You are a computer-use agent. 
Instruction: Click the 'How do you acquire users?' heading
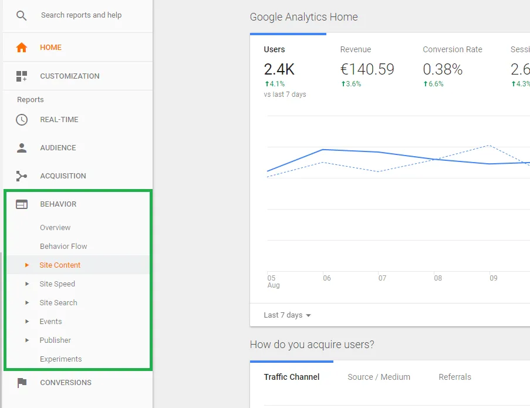pyautogui.click(x=312, y=345)
